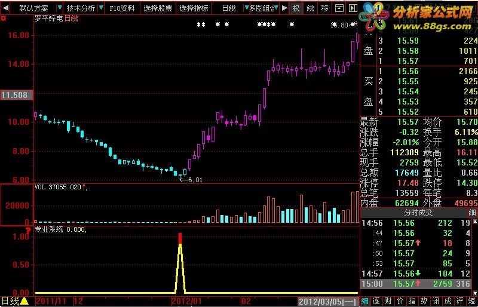Click the red gear icon beside 罗平锌电
The image size is (478, 307).
coord(4,19)
